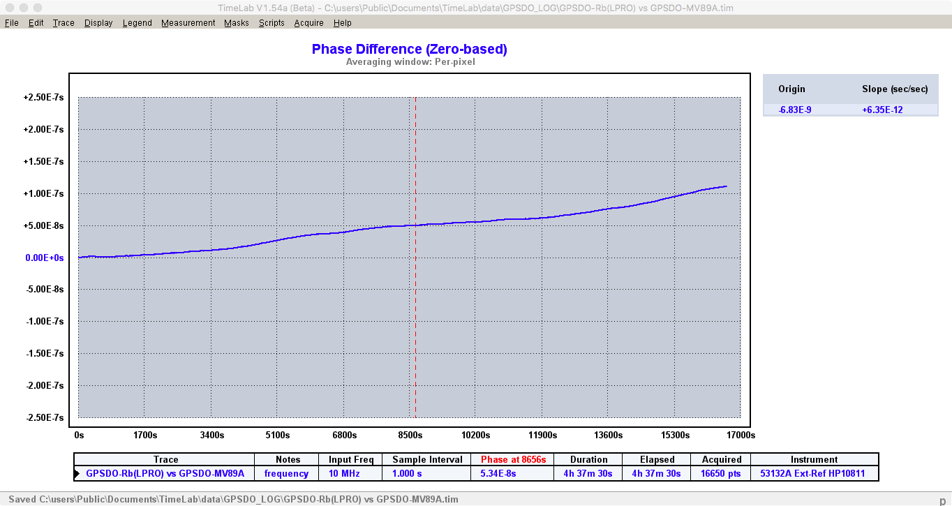Screen dimensions: 952x506
Task: Open the Acquire menu
Action: (309, 23)
